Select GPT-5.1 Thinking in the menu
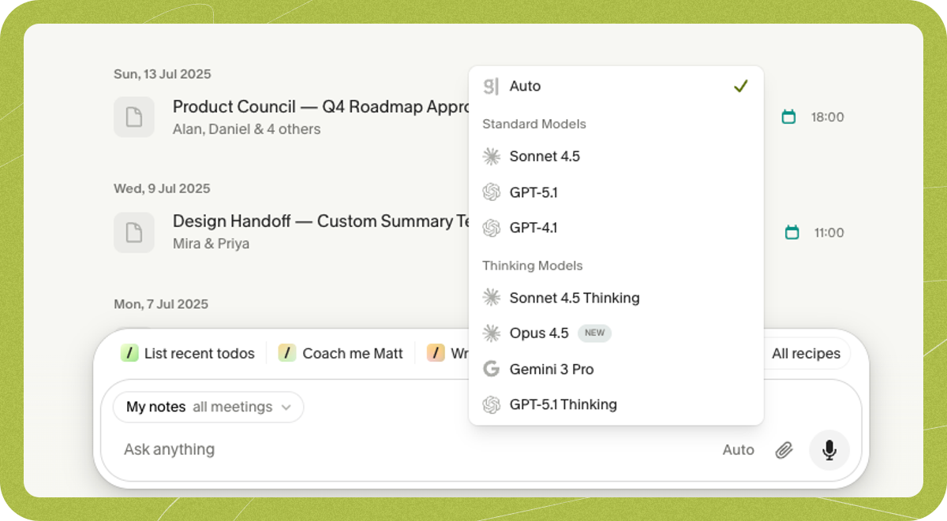 click(616, 404)
